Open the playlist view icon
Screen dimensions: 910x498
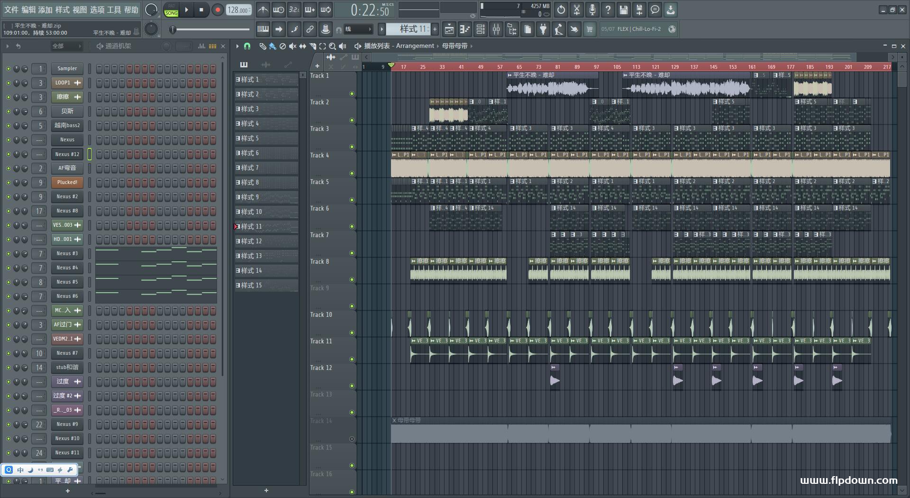[x=449, y=29]
